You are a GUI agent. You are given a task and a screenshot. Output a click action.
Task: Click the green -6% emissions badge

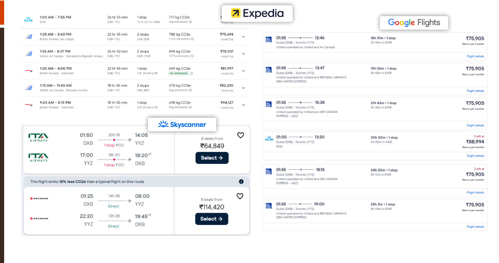tap(178, 73)
